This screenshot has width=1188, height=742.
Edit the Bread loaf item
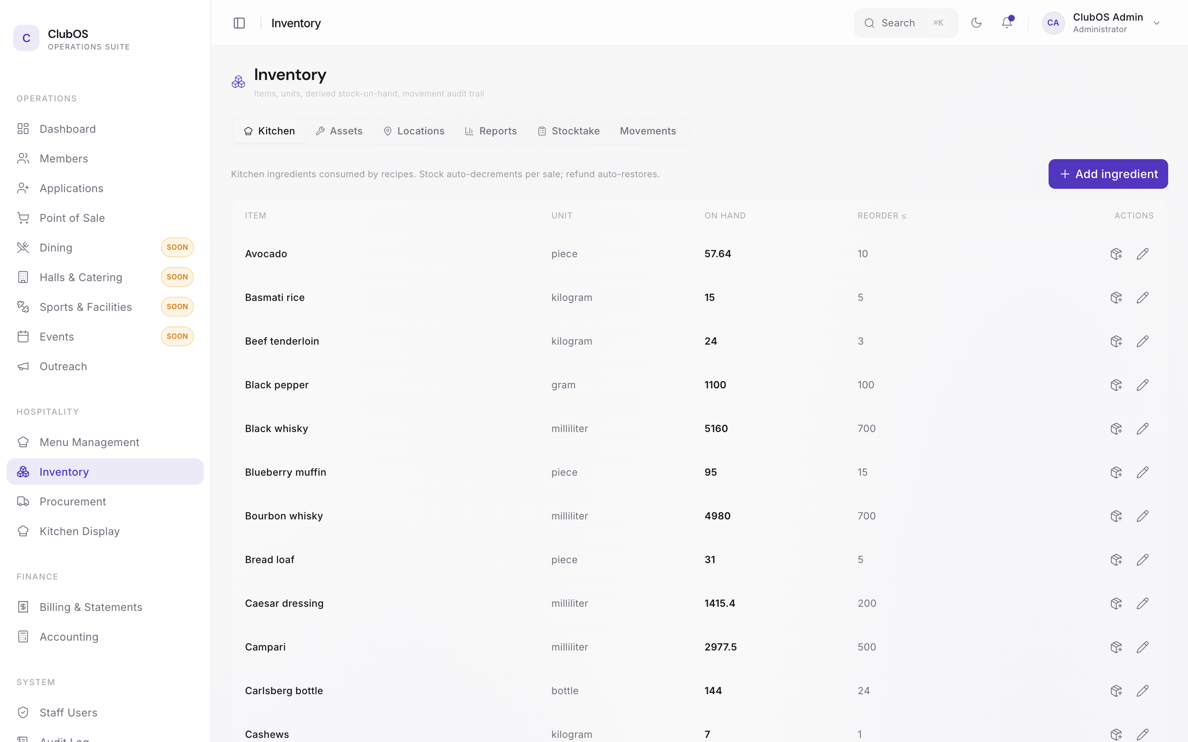click(1142, 559)
